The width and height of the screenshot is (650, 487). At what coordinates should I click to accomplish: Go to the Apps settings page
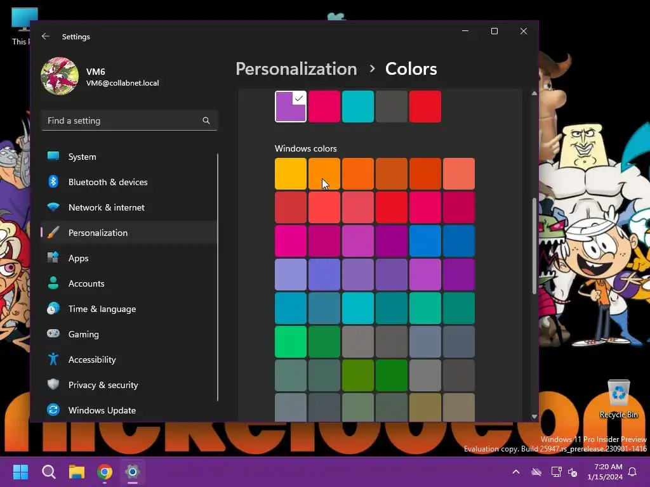coord(129,258)
